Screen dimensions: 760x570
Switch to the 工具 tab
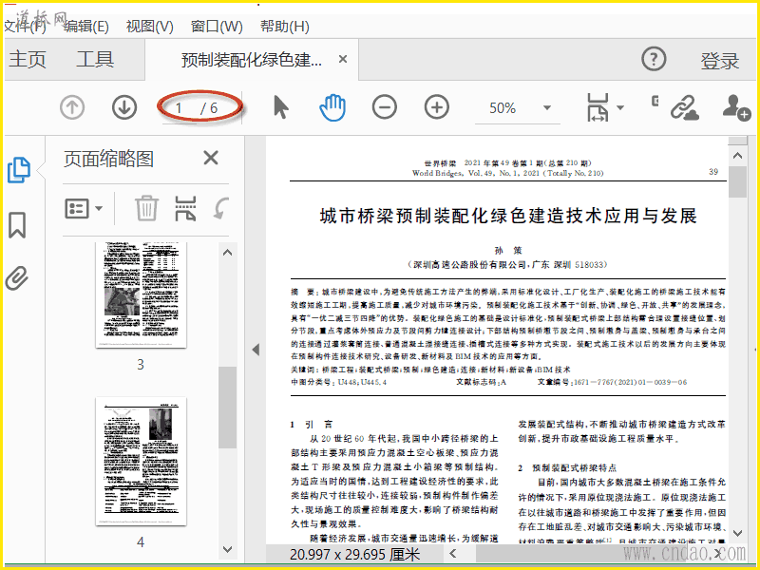point(95,59)
